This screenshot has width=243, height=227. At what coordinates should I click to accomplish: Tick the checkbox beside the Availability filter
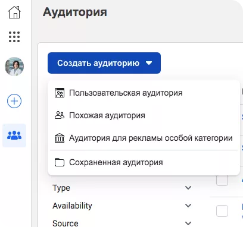pyautogui.click(x=222, y=211)
